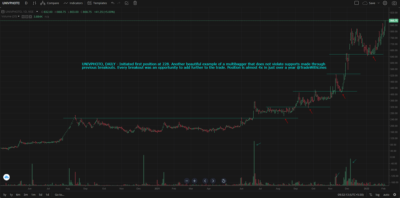The height and width of the screenshot is (198, 400).
Task: Change the D interval selector
Action: coord(26,3)
